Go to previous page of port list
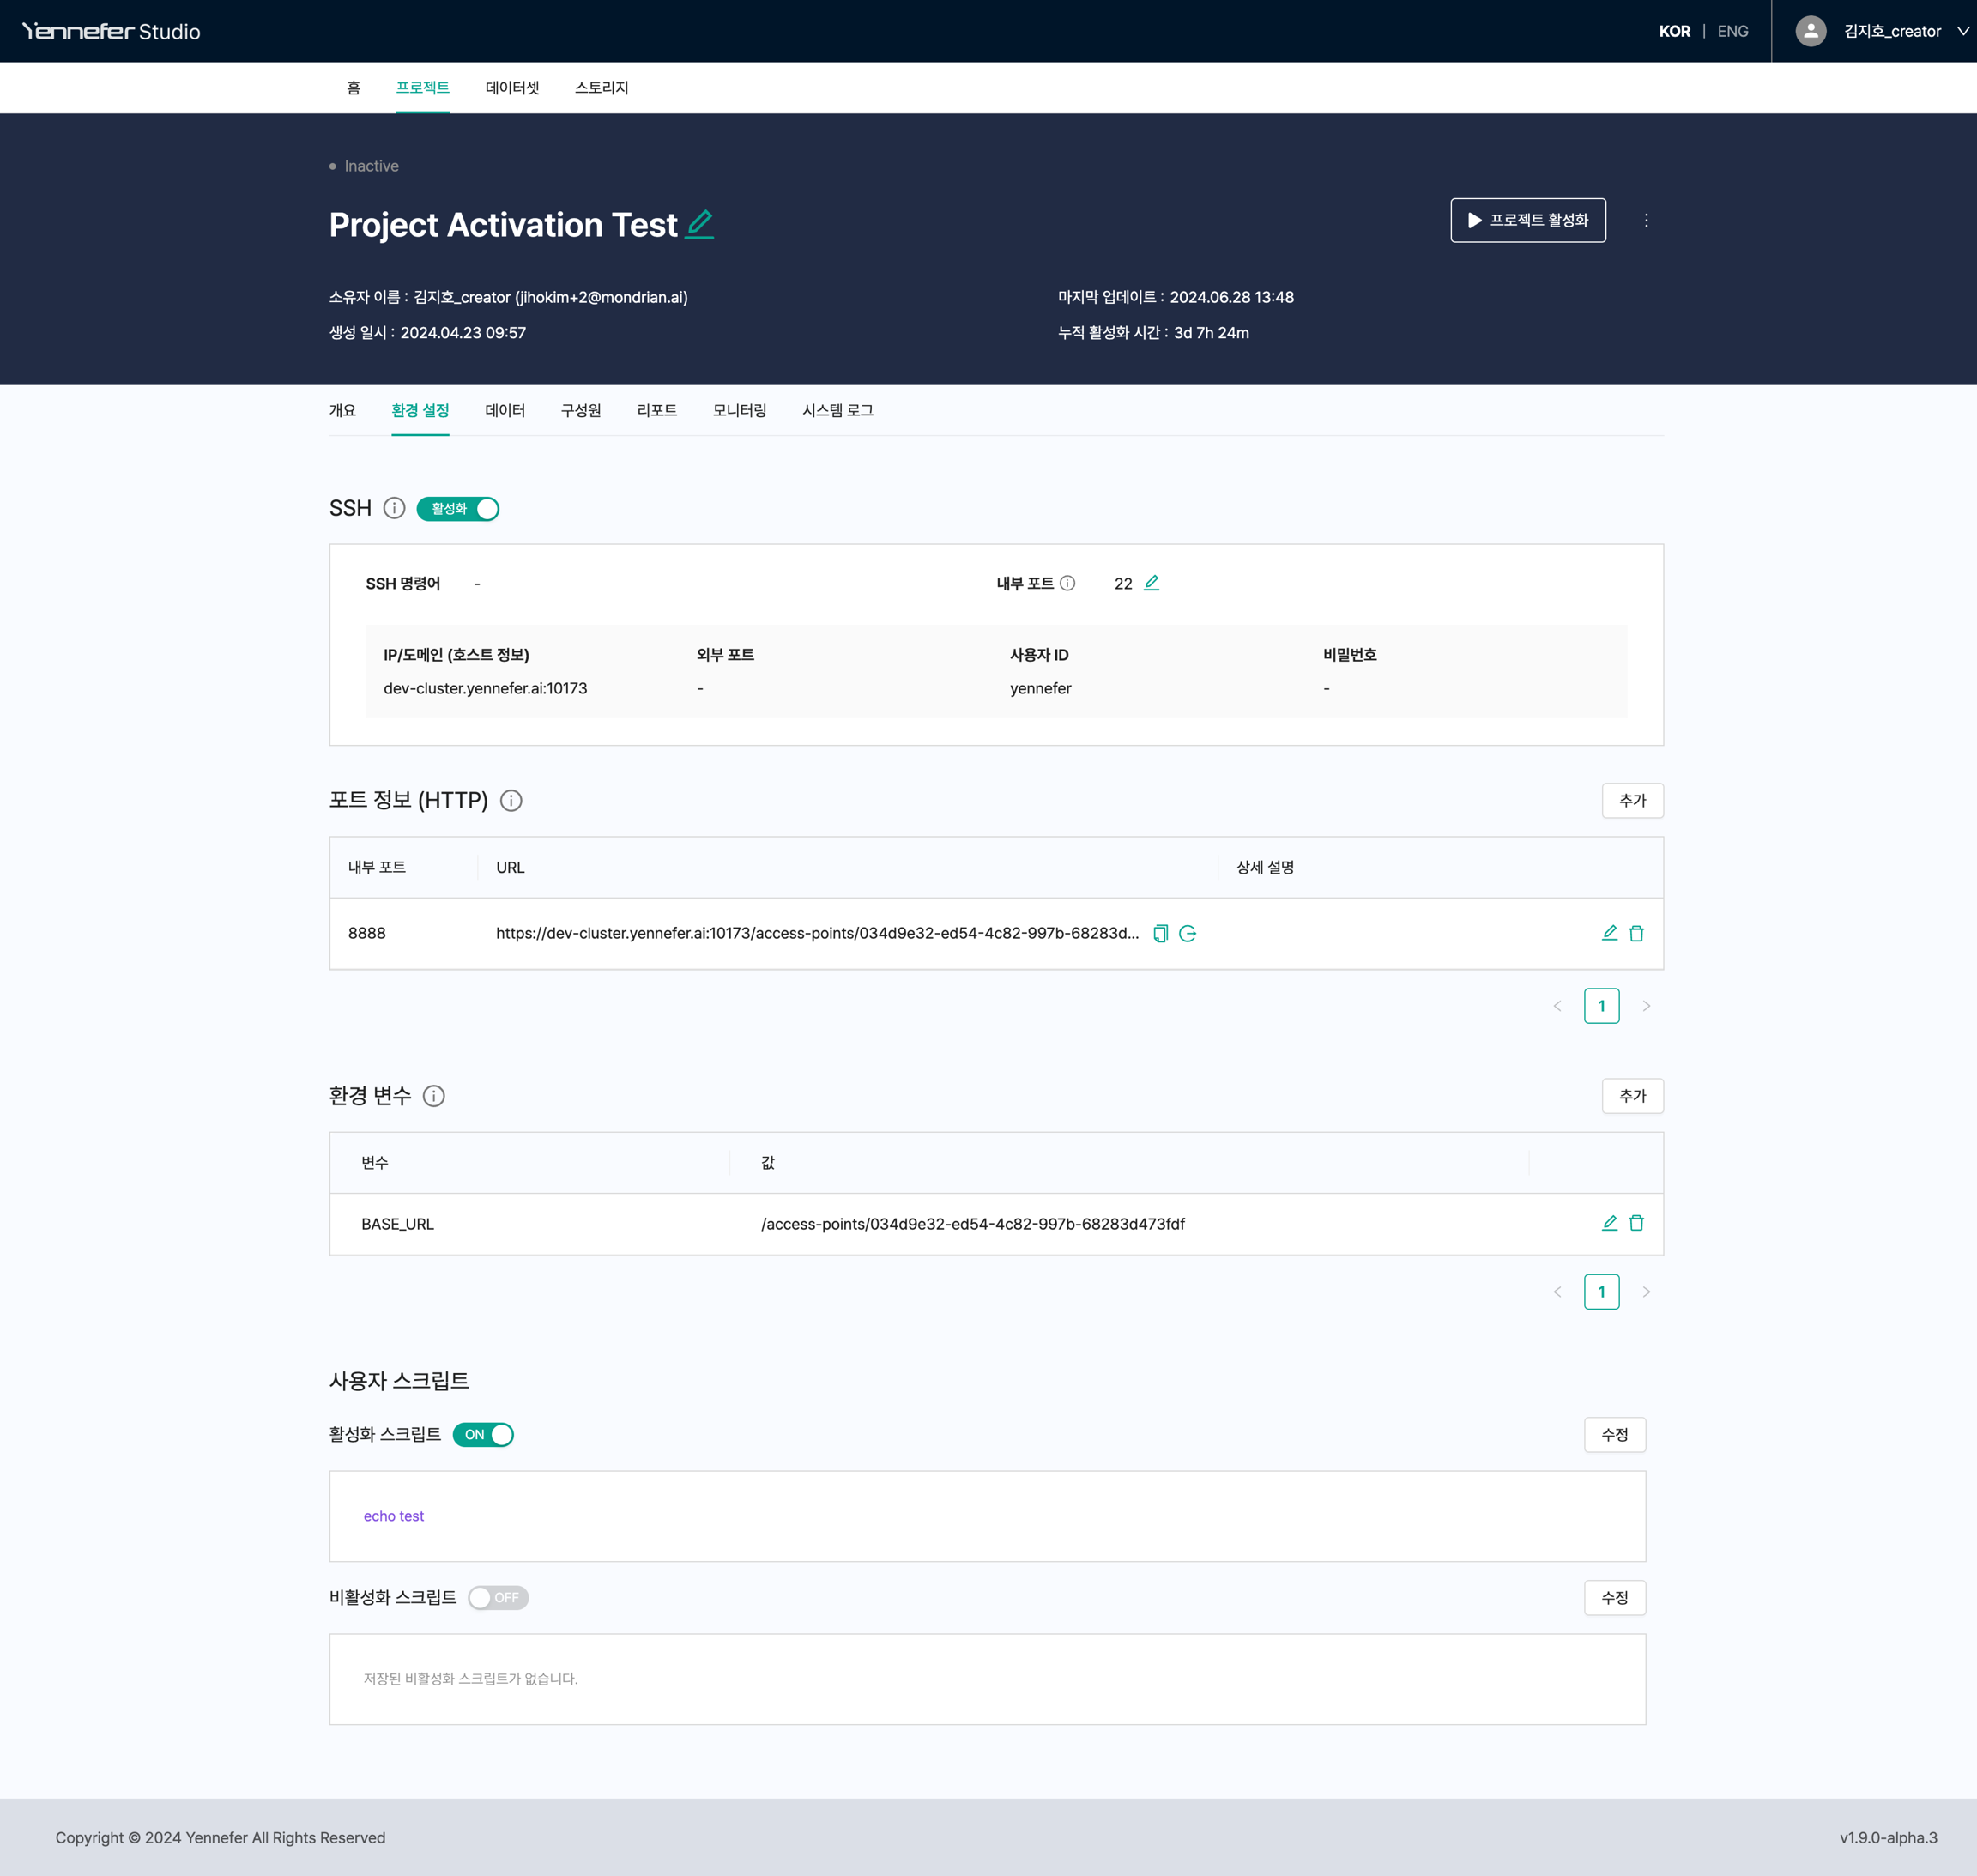Viewport: 1977px width, 1876px height. (1557, 1006)
